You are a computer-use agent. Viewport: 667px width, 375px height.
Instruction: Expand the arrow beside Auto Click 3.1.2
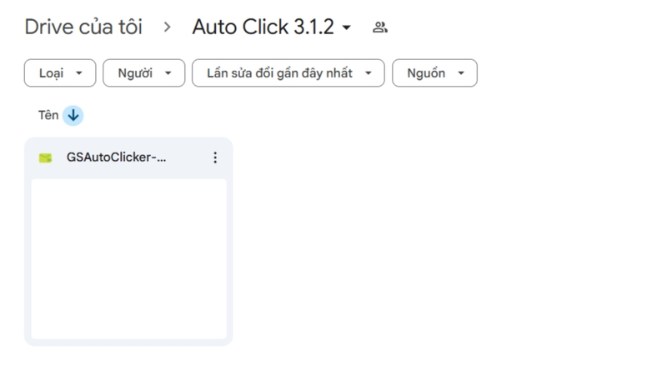tap(347, 27)
